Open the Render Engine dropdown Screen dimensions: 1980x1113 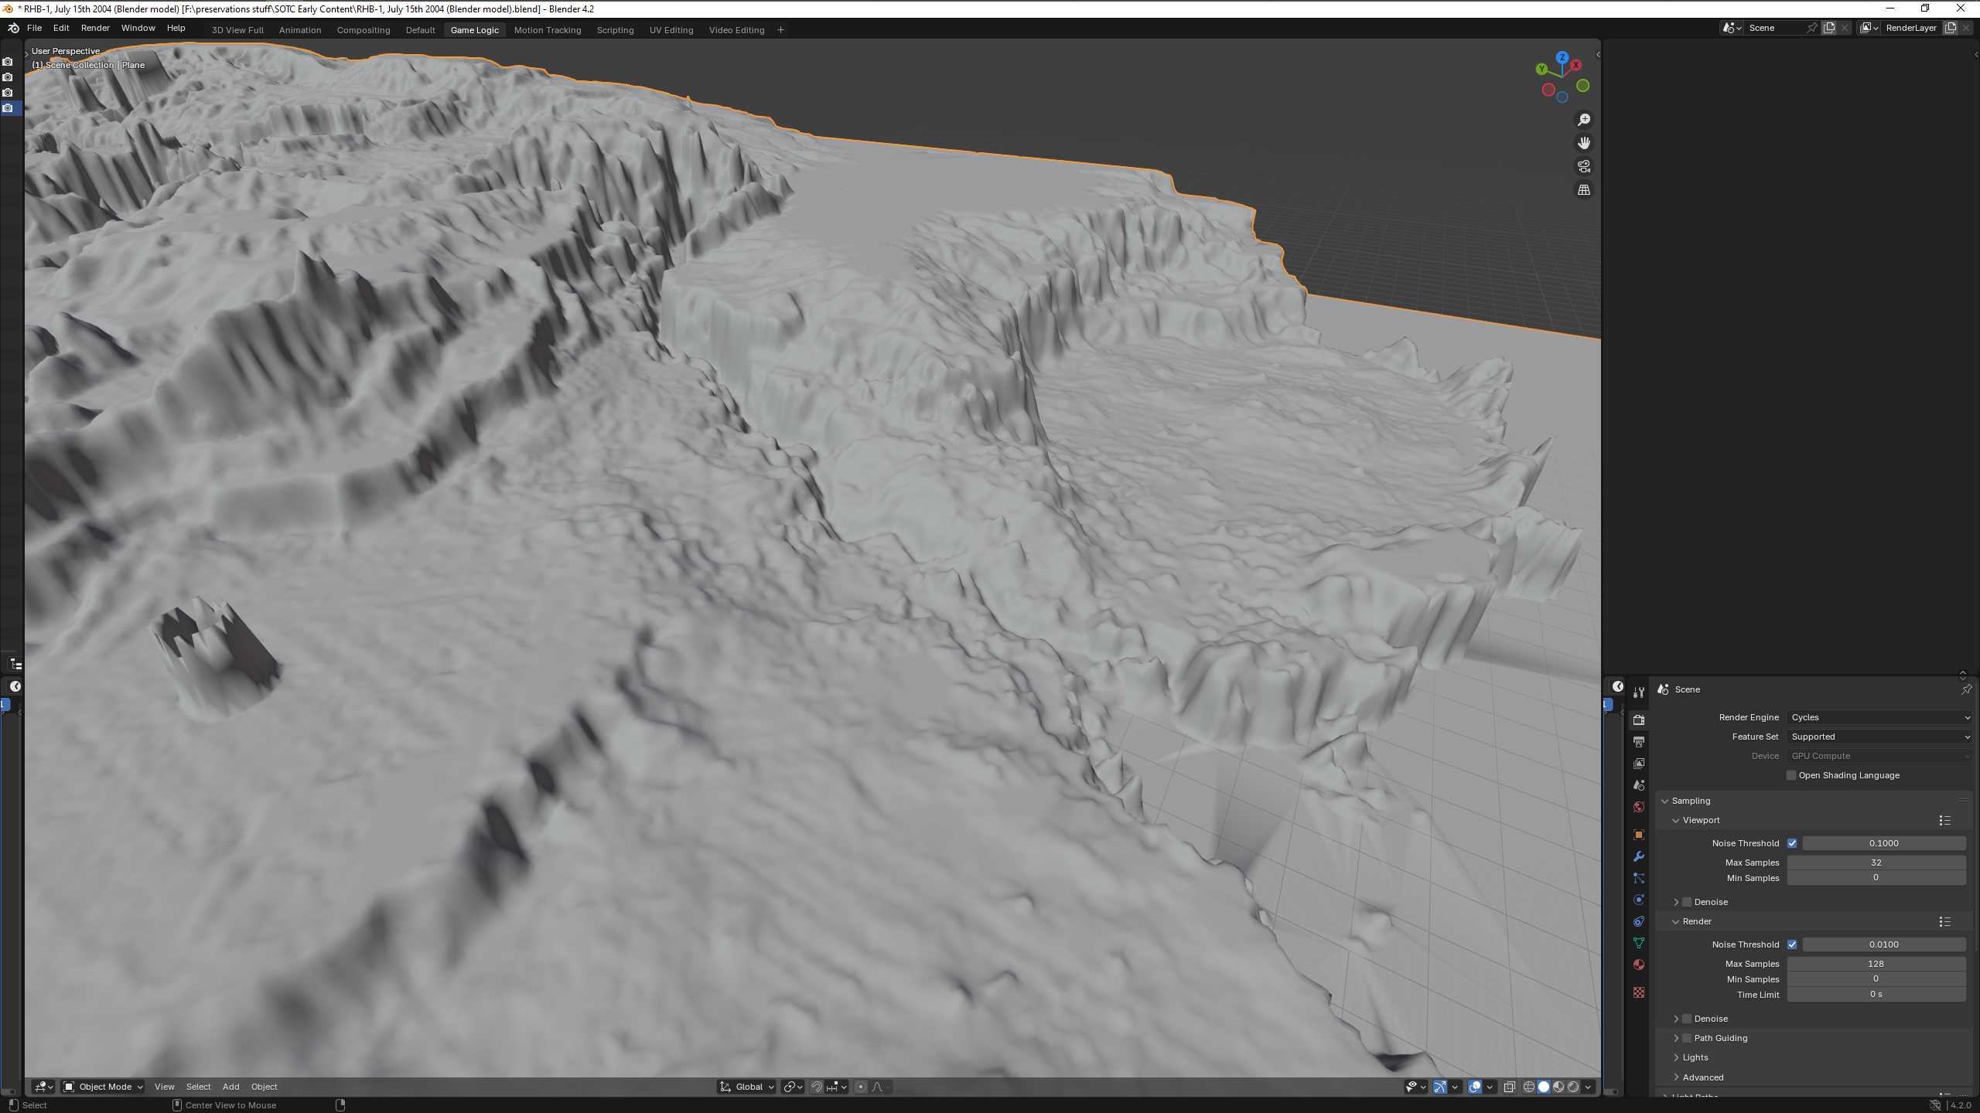[x=1879, y=717]
